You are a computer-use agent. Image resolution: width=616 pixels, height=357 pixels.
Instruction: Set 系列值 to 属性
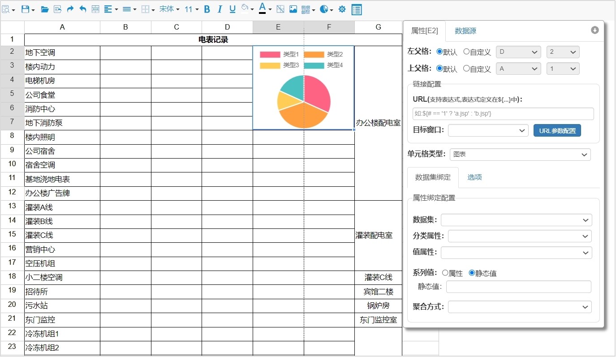(446, 272)
